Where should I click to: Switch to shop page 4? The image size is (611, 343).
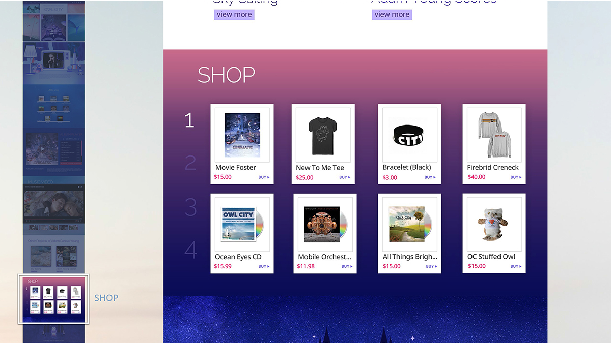point(190,250)
